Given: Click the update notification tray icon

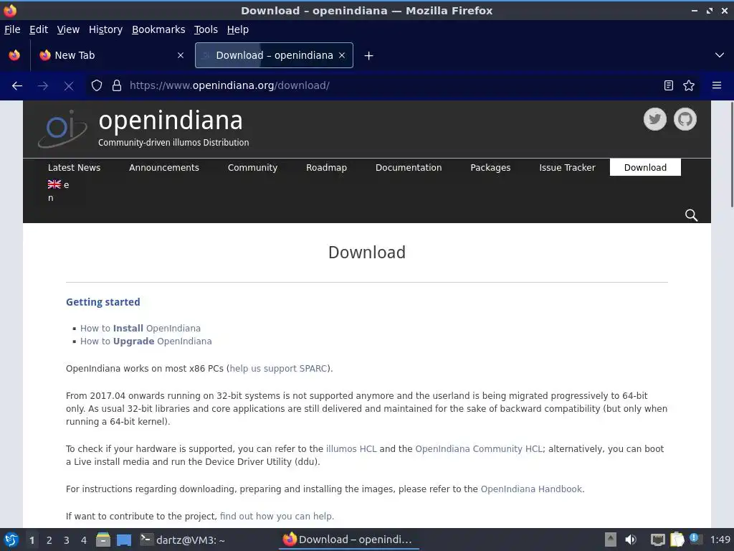Looking at the screenshot, I should pyautogui.click(x=695, y=539).
